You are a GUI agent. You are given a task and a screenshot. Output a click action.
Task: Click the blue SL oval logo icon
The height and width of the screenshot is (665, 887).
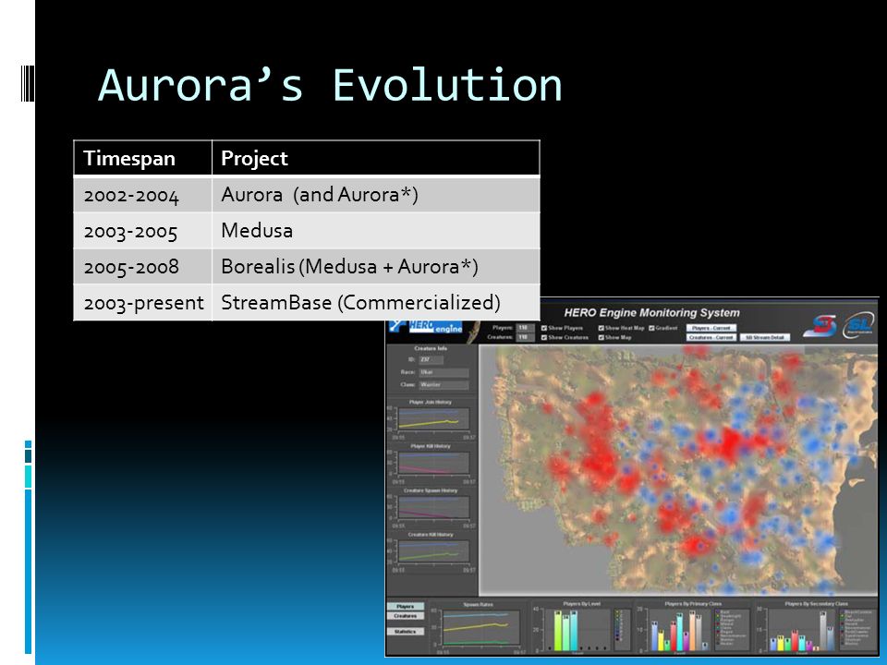[x=858, y=326]
